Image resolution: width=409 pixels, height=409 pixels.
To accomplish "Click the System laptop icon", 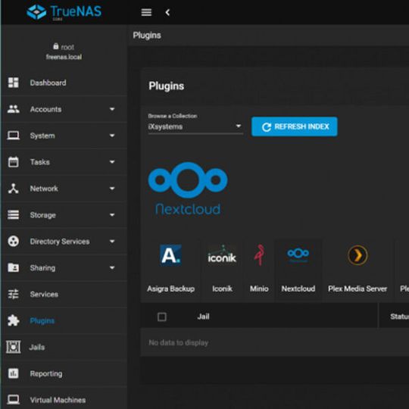I will point(14,136).
